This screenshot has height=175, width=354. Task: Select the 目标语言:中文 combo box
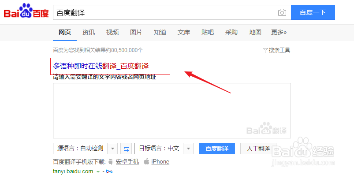(x=164, y=149)
